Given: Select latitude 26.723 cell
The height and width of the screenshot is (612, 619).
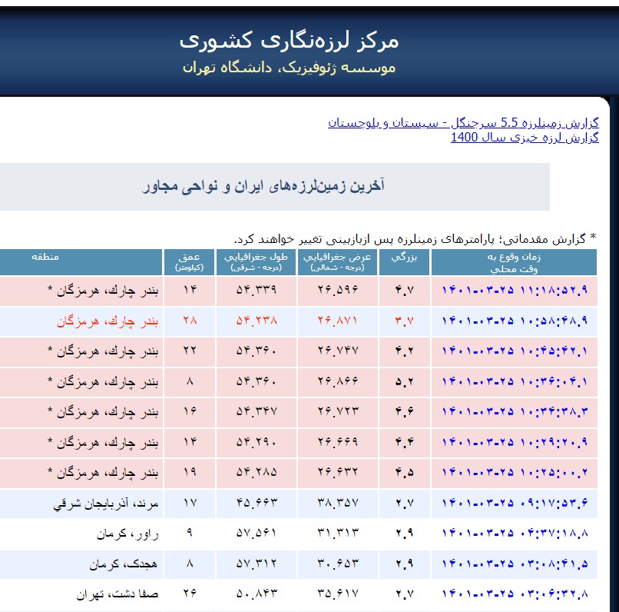Looking at the screenshot, I should pyautogui.click(x=338, y=411).
